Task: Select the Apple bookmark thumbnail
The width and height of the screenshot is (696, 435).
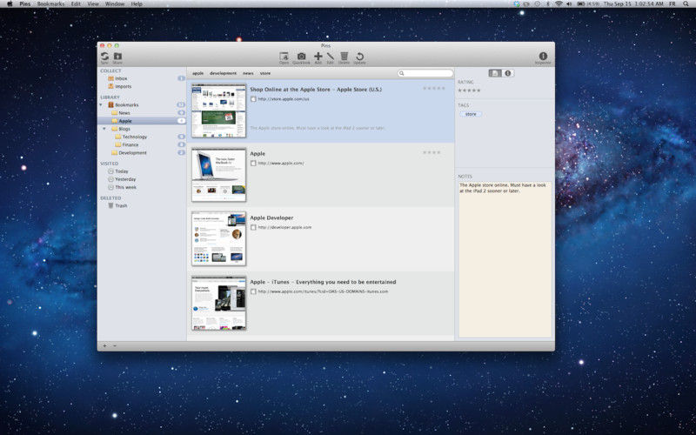Action: click(218, 175)
